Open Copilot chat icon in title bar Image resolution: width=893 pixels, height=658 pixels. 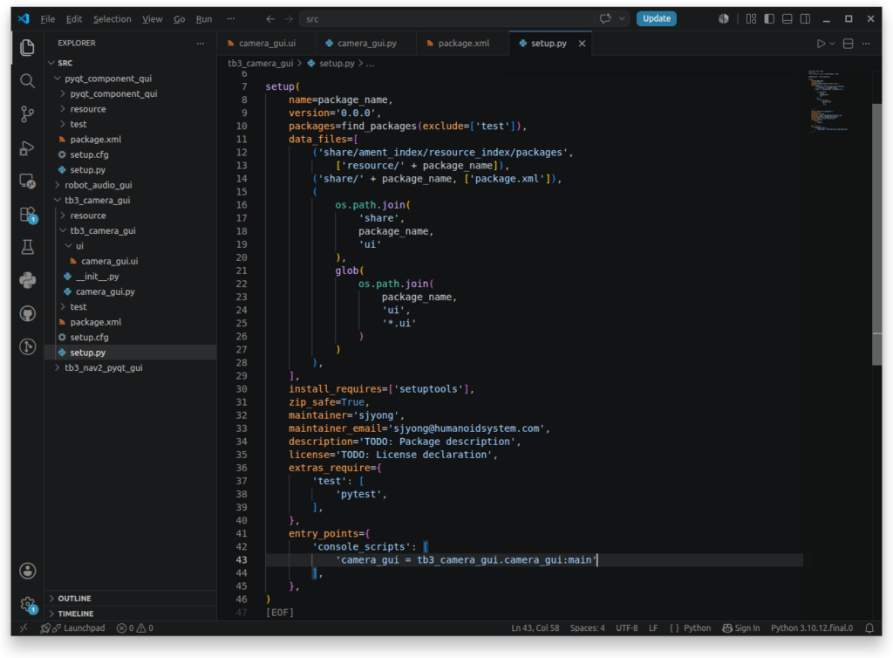coord(605,19)
